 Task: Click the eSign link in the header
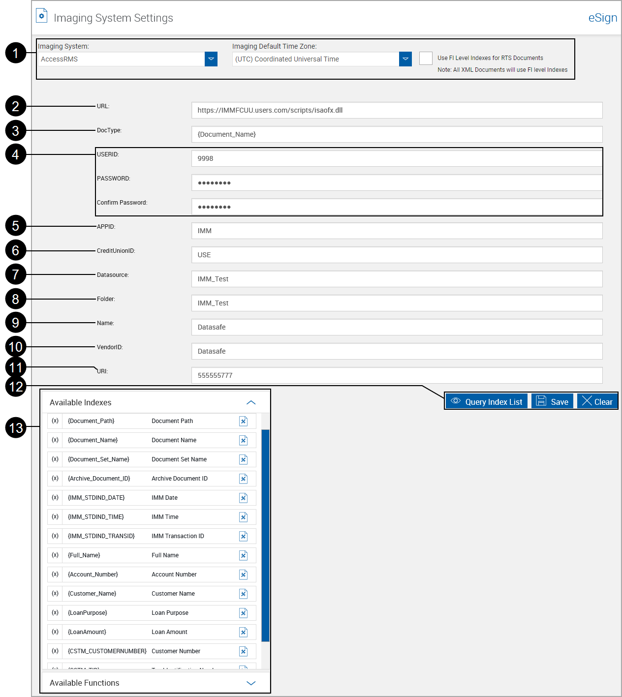coord(602,17)
